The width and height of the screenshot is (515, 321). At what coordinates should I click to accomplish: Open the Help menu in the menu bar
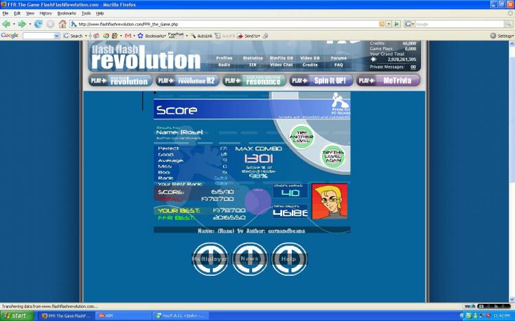[100, 14]
